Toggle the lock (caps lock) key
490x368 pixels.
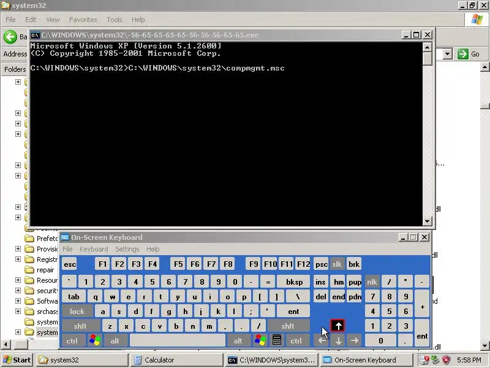(x=77, y=312)
